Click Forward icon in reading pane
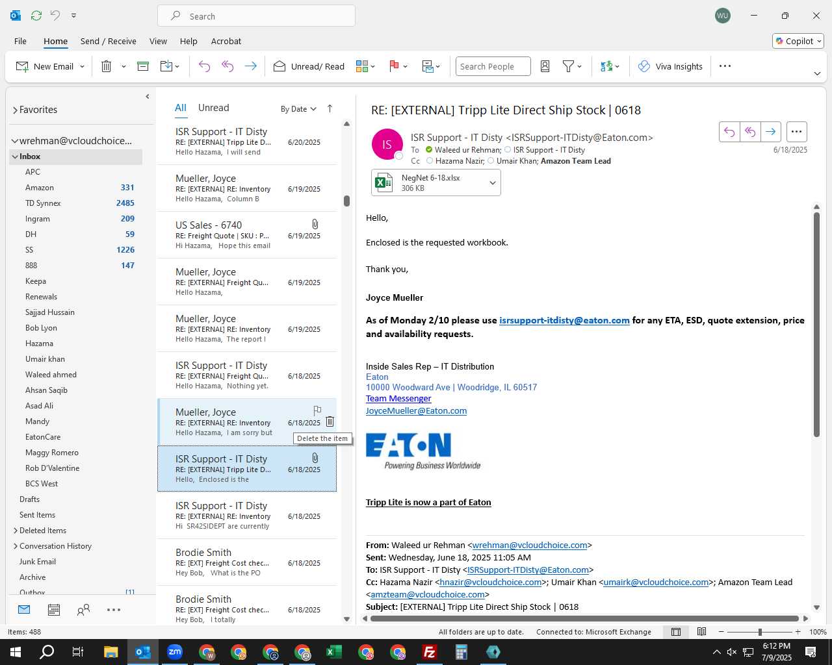This screenshot has height=665, width=832. (x=771, y=132)
